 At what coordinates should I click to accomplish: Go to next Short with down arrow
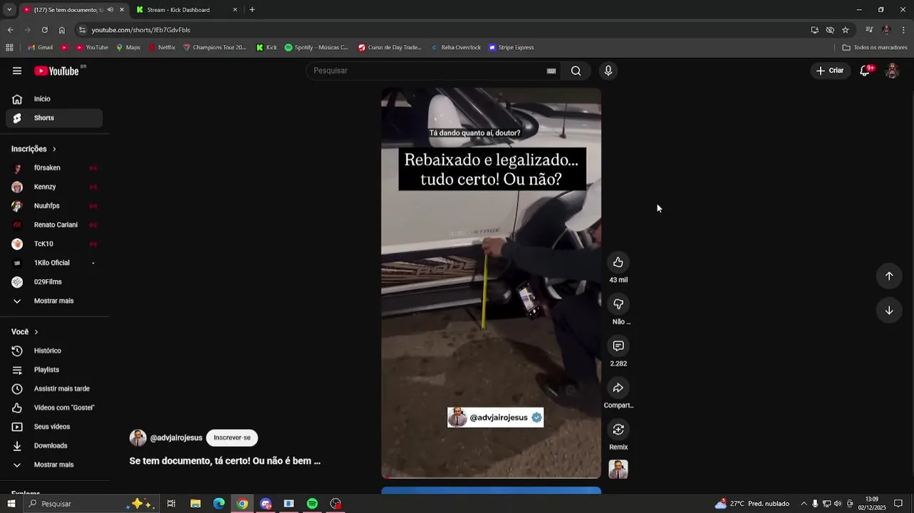889,310
